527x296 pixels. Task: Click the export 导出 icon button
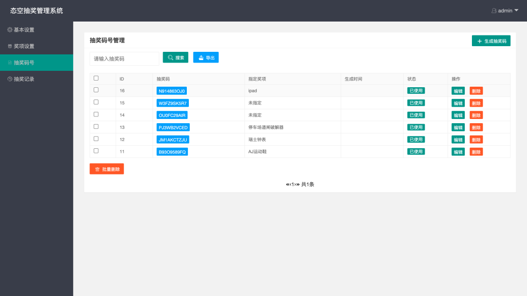click(200, 57)
